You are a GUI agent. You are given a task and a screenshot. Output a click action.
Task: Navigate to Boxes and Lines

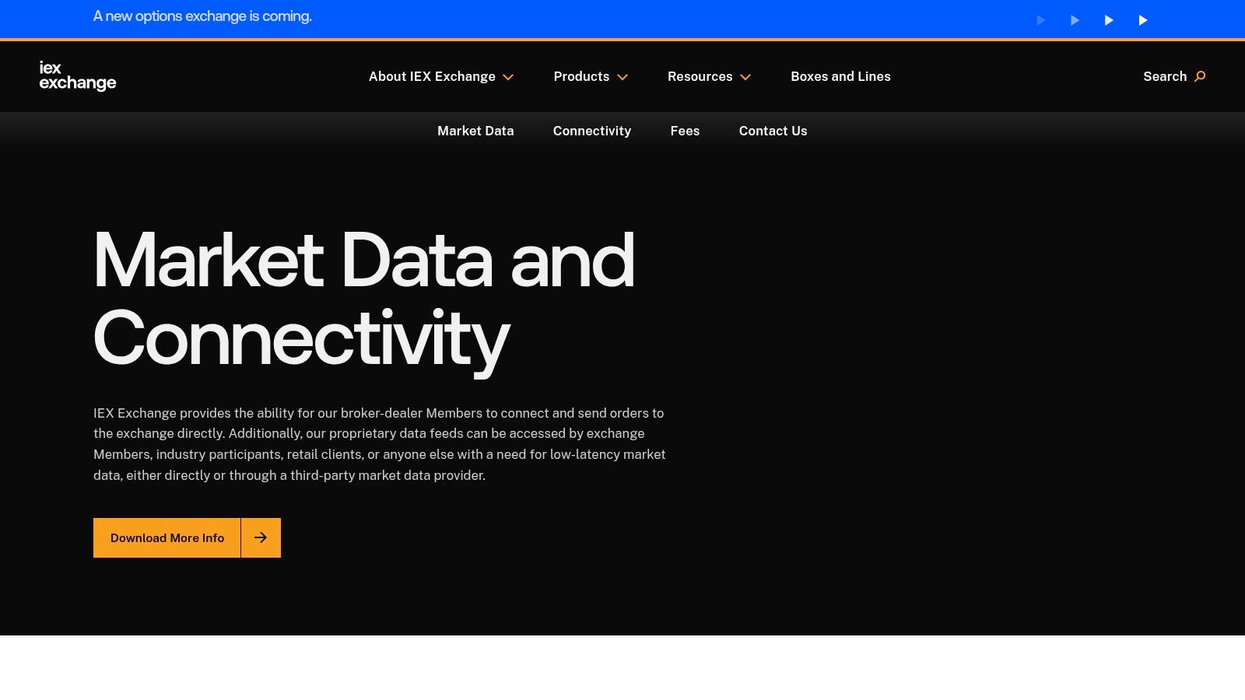[x=840, y=76]
